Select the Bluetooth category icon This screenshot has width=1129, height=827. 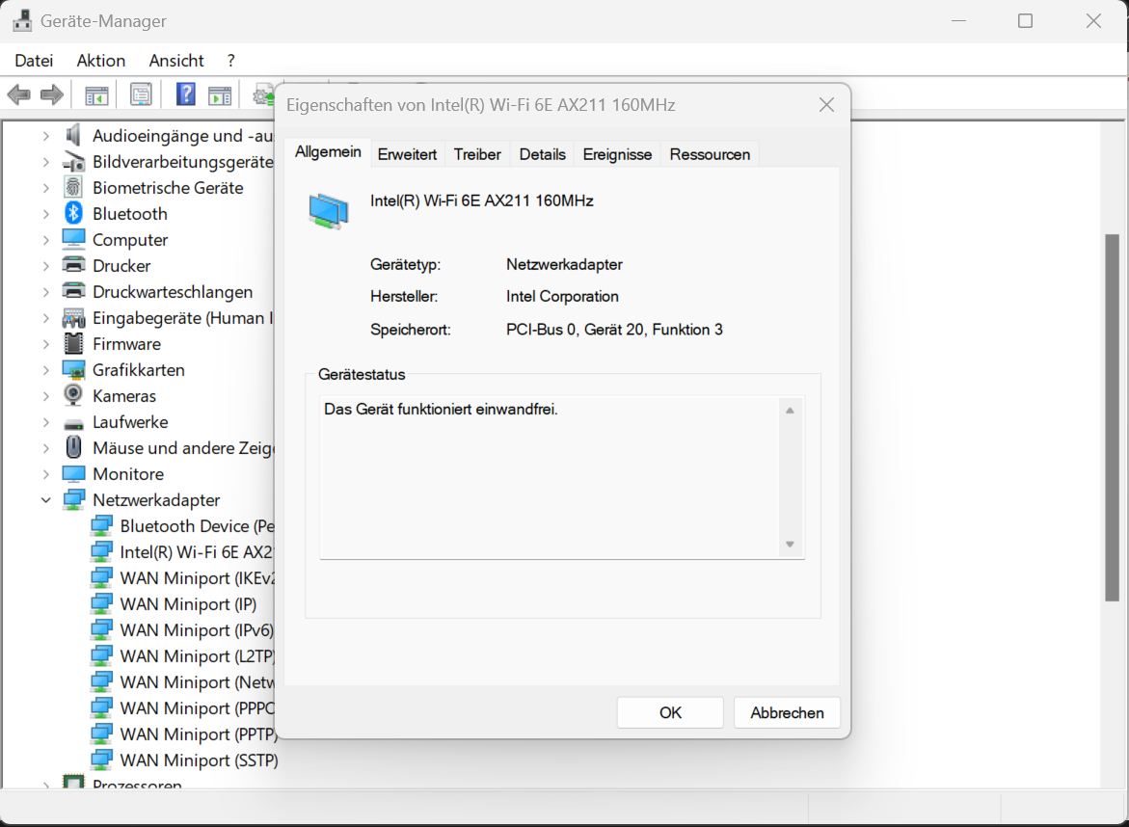pyautogui.click(x=73, y=213)
